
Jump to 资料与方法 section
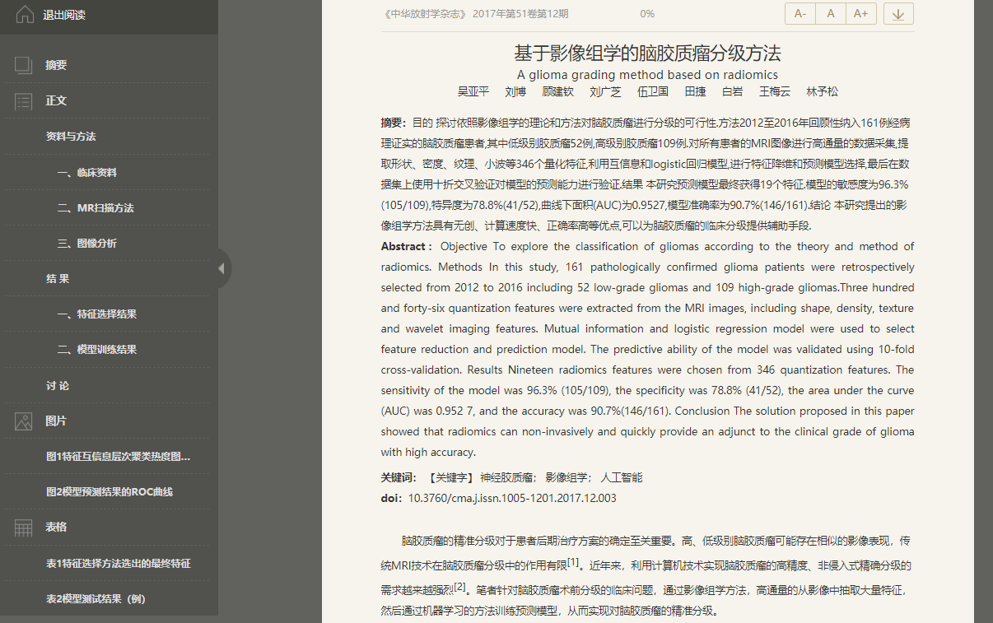tap(71, 137)
